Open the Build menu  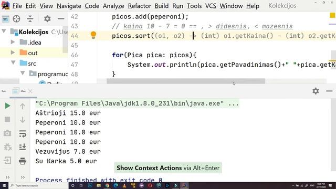click(x=162, y=6)
